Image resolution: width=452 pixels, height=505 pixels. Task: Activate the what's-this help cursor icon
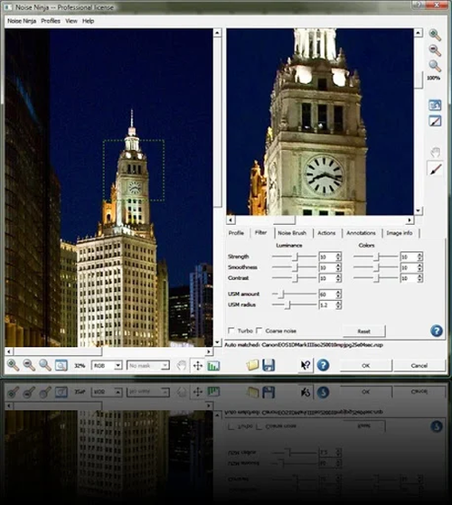pos(306,365)
